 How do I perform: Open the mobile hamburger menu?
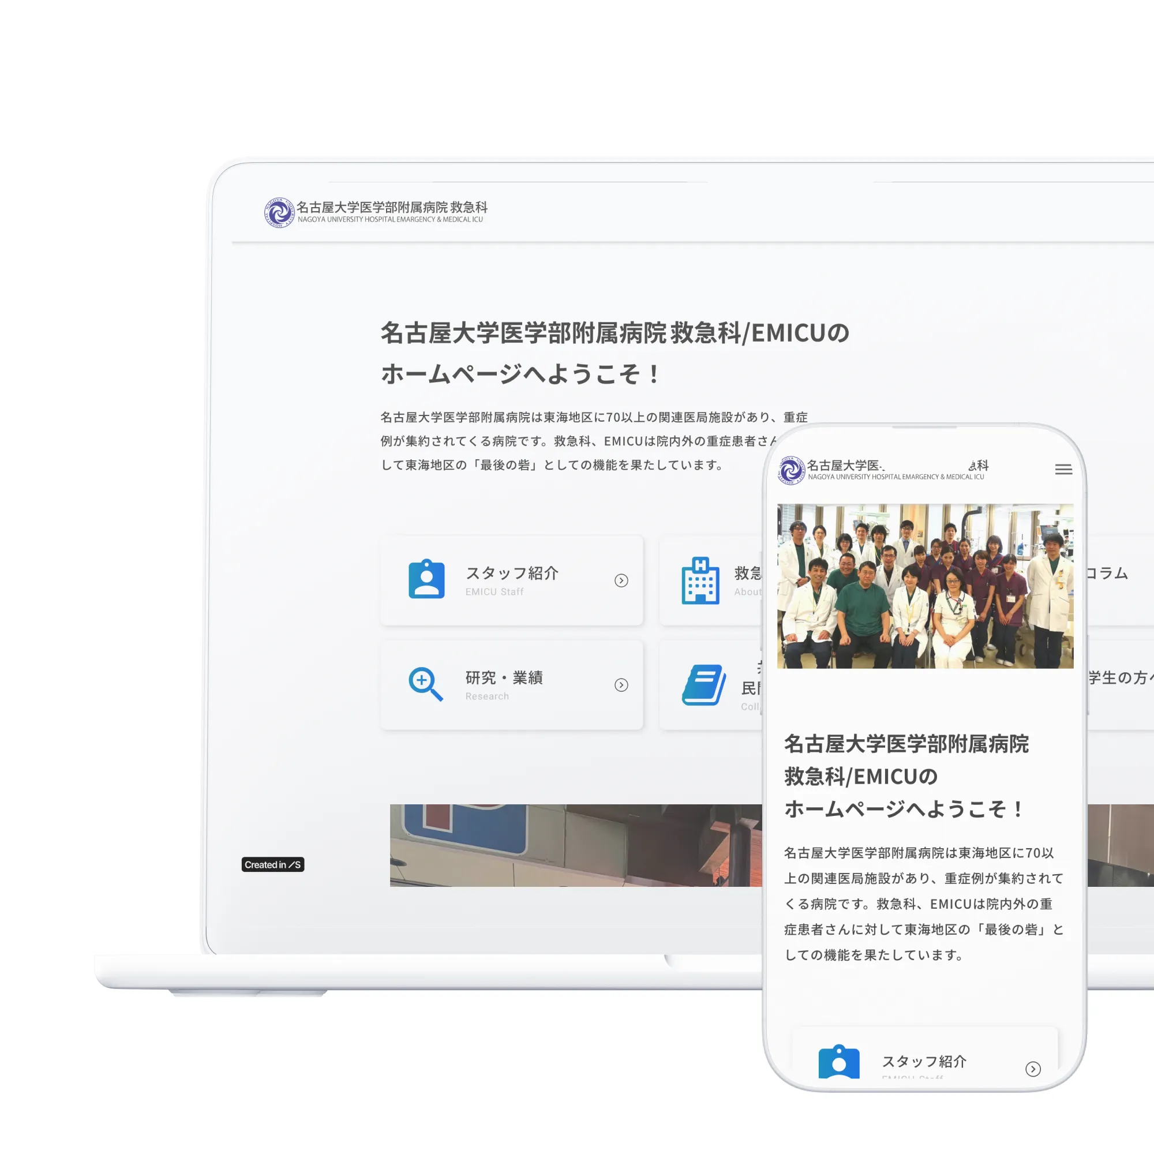point(1063,470)
